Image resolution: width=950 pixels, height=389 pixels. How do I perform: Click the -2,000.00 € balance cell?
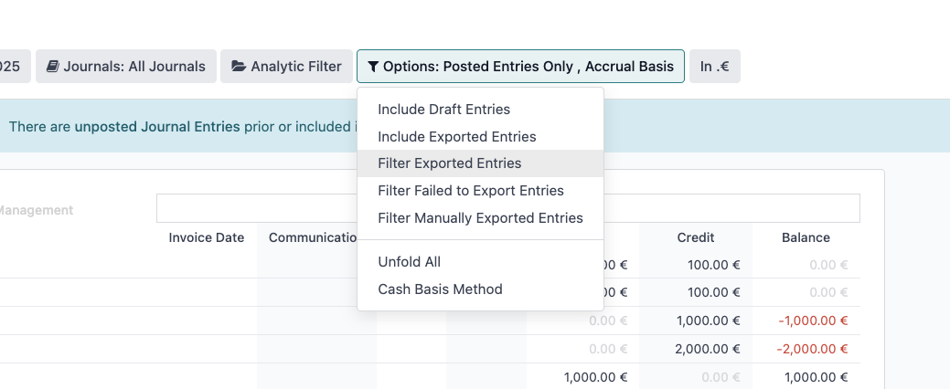click(812, 349)
